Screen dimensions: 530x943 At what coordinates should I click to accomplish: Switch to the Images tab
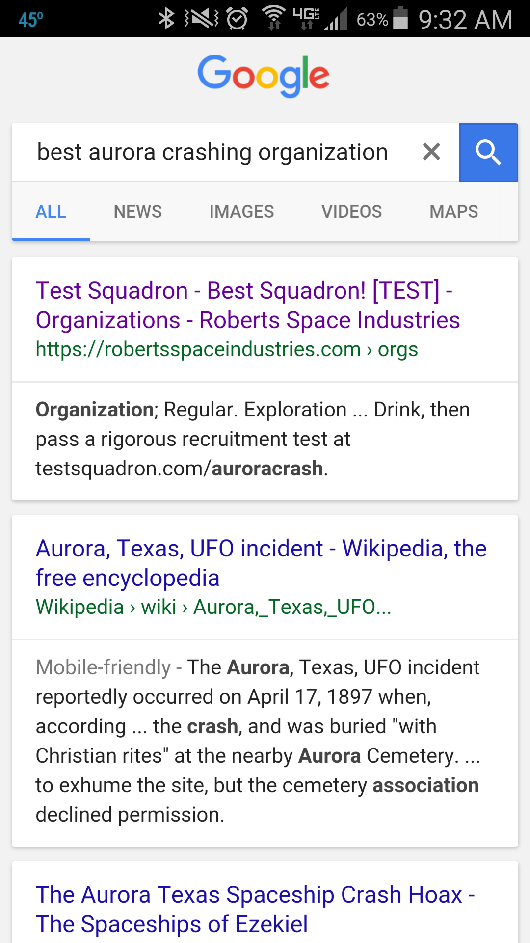pos(241,212)
